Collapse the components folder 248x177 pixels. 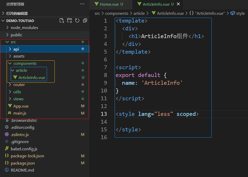click(25, 63)
